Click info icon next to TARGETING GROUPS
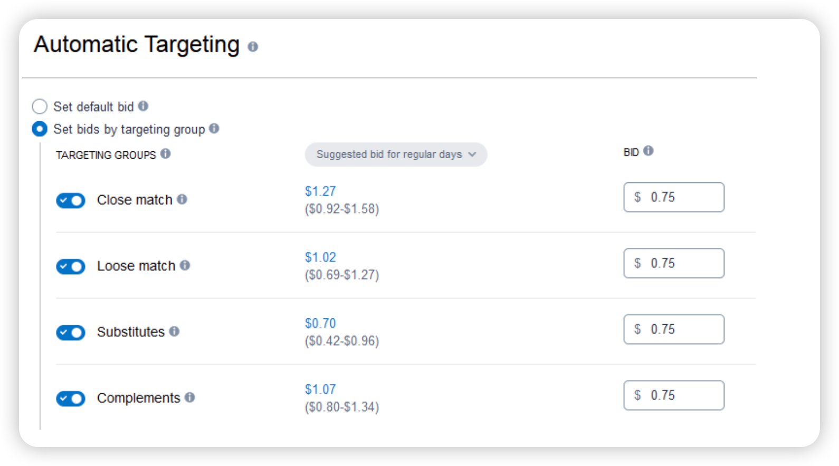The height and width of the screenshot is (466, 839). [165, 153]
